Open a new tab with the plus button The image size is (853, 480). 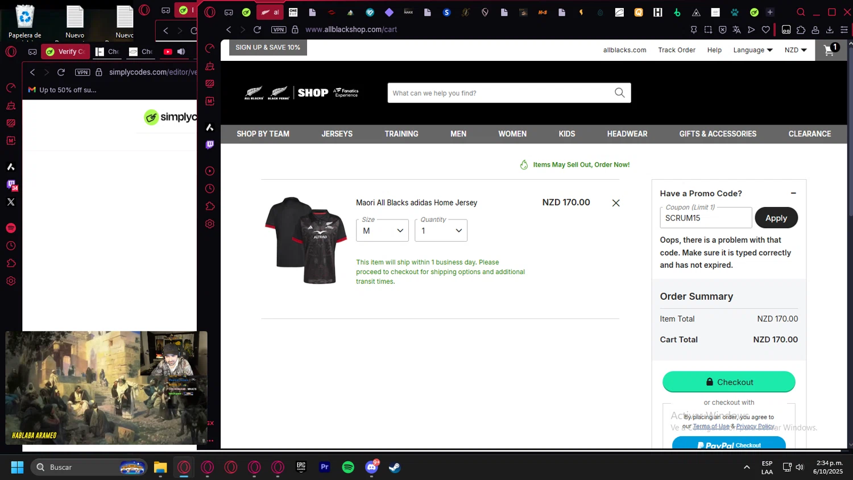(x=770, y=12)
